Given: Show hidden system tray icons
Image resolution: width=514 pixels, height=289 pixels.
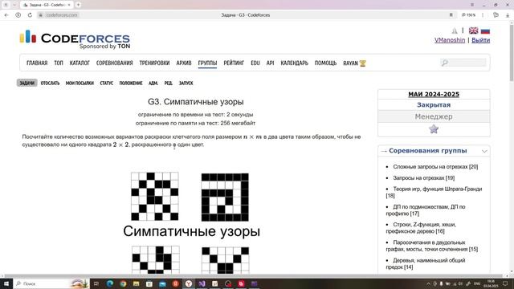Looking at the screenshot, I should (428, 283).
